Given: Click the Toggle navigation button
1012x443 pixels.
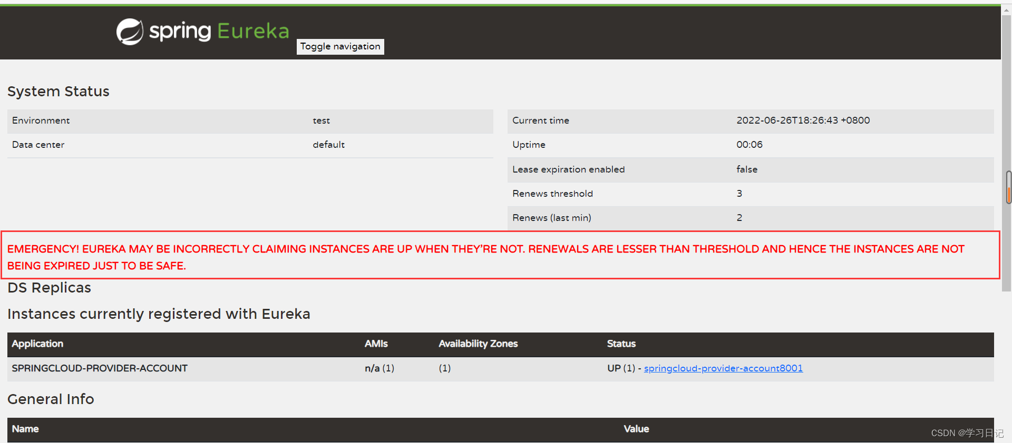Looking at the screenshot, I should click(340, 46).
